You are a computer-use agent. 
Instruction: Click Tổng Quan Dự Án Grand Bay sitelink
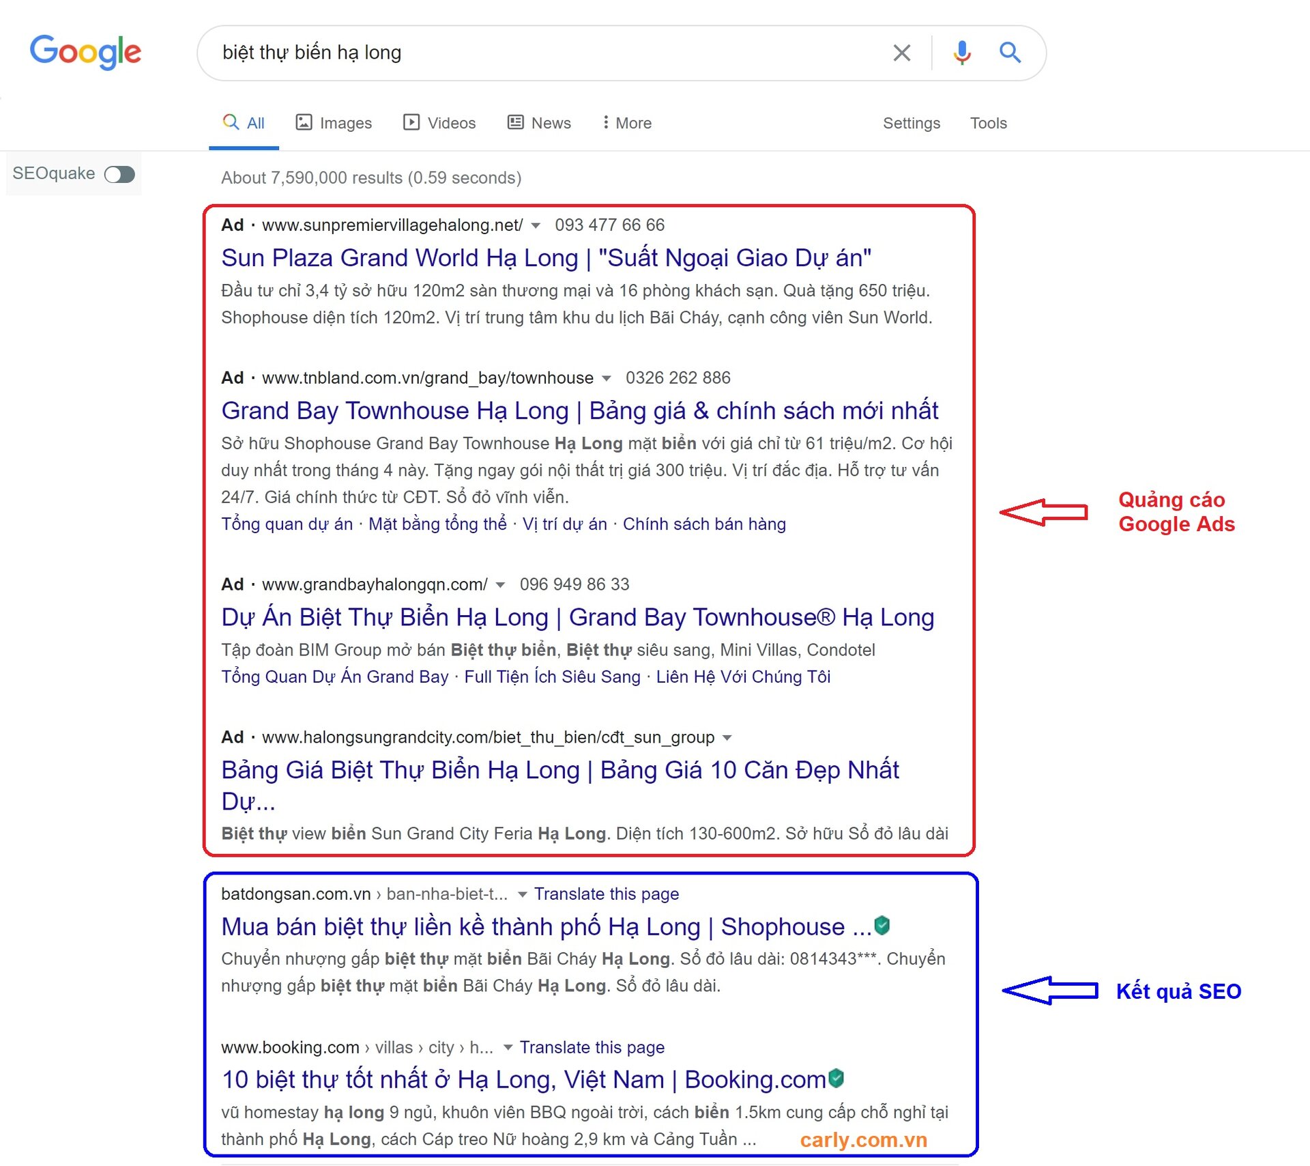tap(335, 677)
